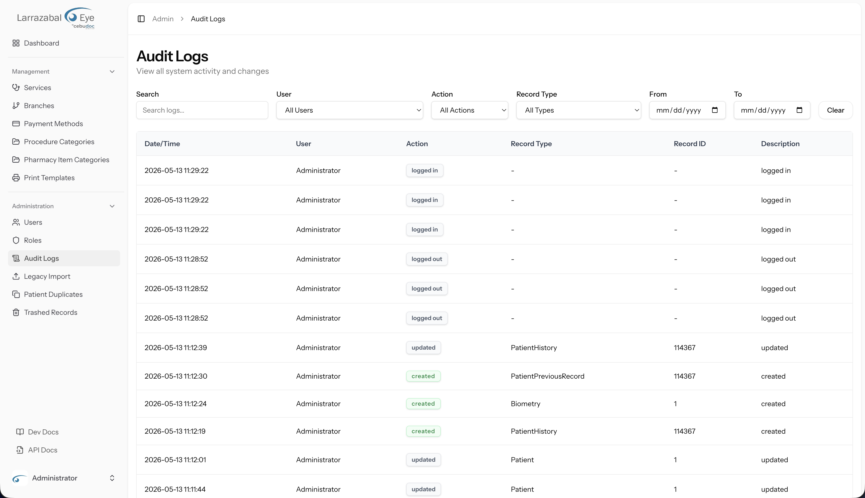Click the Procedure Categories folder icon

click(16, 142)
